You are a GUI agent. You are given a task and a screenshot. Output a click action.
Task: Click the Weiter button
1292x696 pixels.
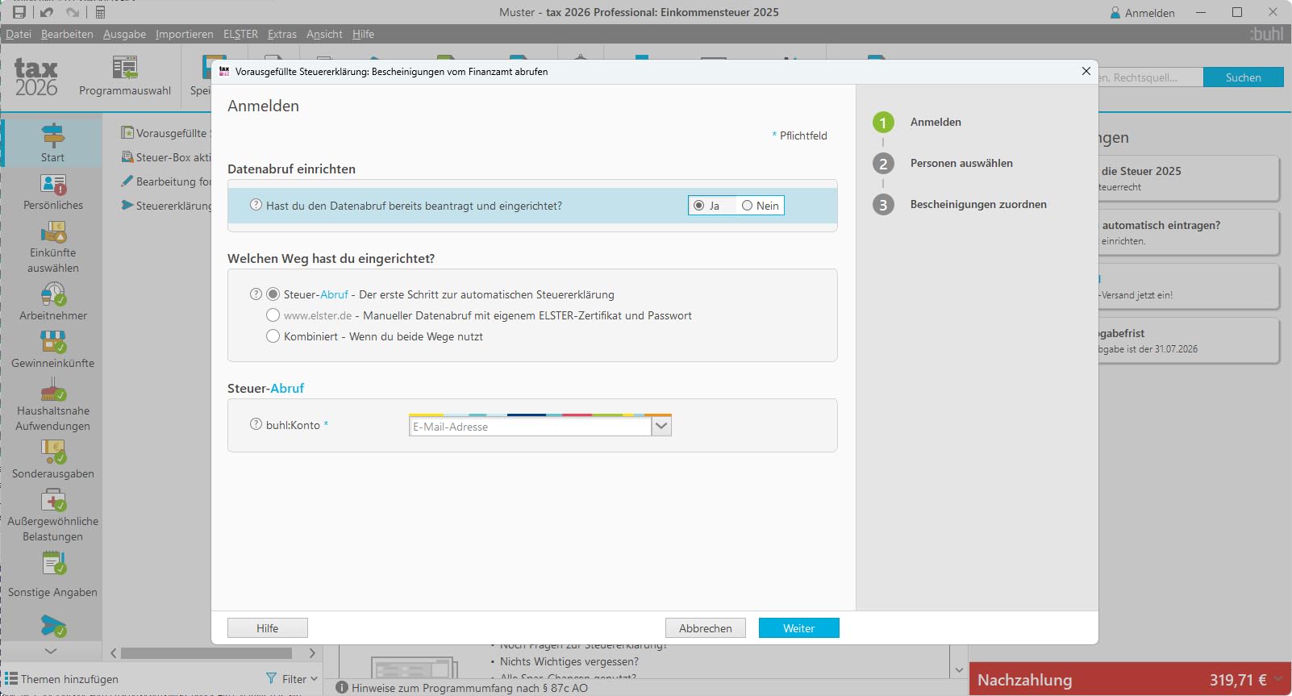(798, 628)
